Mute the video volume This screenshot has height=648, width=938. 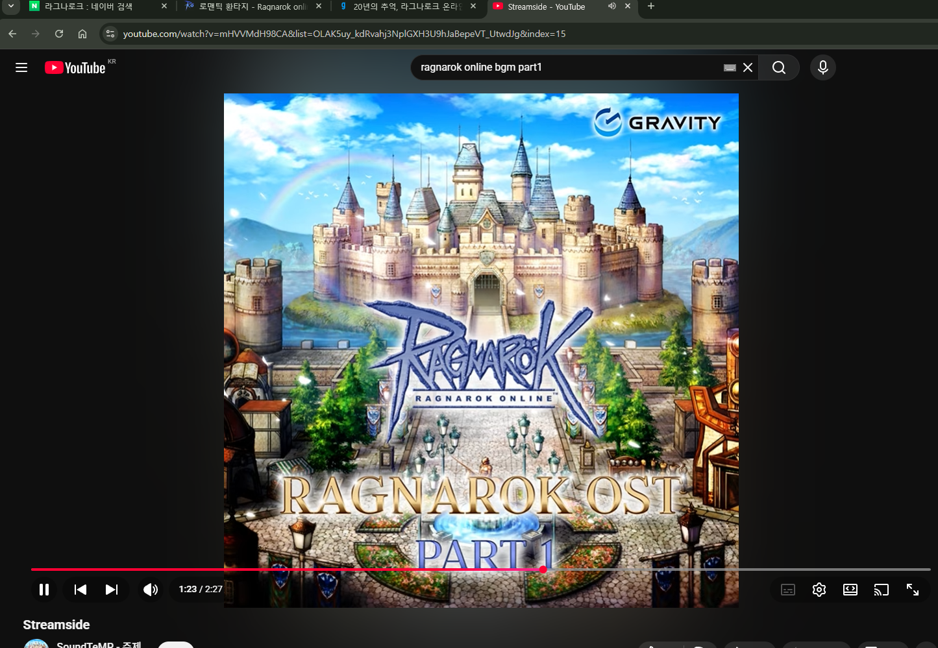point(151,590)
